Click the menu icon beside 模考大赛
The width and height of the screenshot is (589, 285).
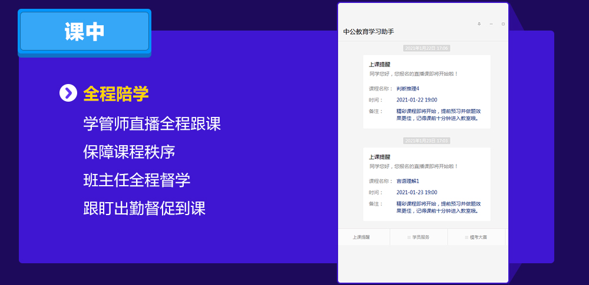click(x=466, y=237)
